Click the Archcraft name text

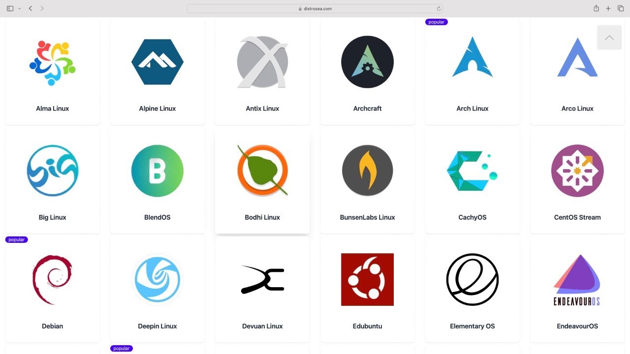click(367, 109)
